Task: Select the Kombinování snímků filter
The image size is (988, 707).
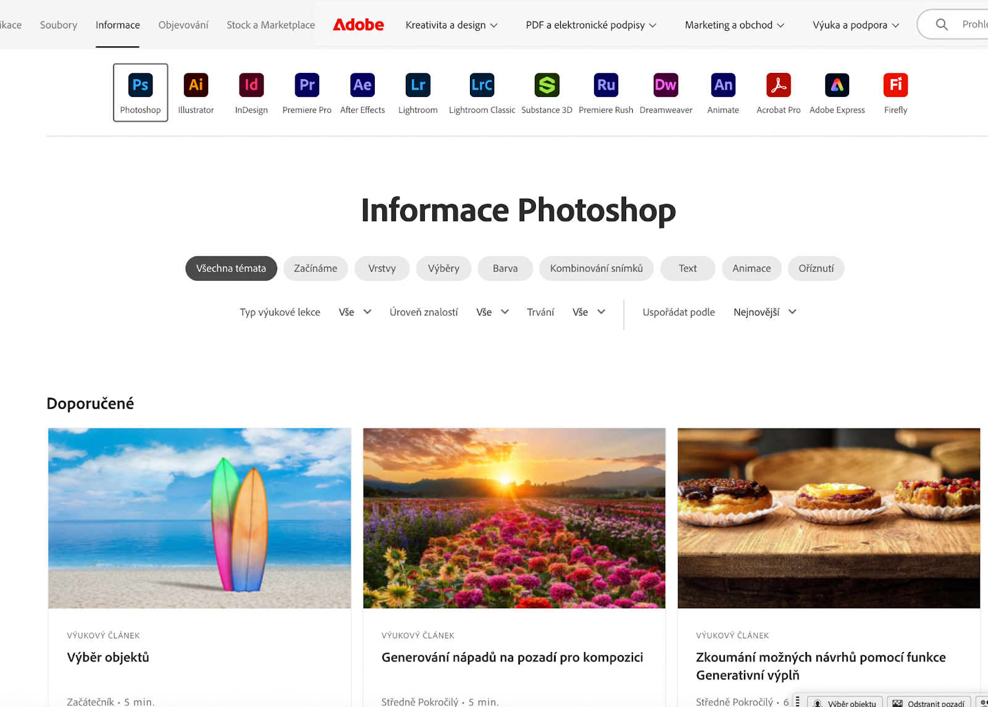Action: [x=597, y=269]
